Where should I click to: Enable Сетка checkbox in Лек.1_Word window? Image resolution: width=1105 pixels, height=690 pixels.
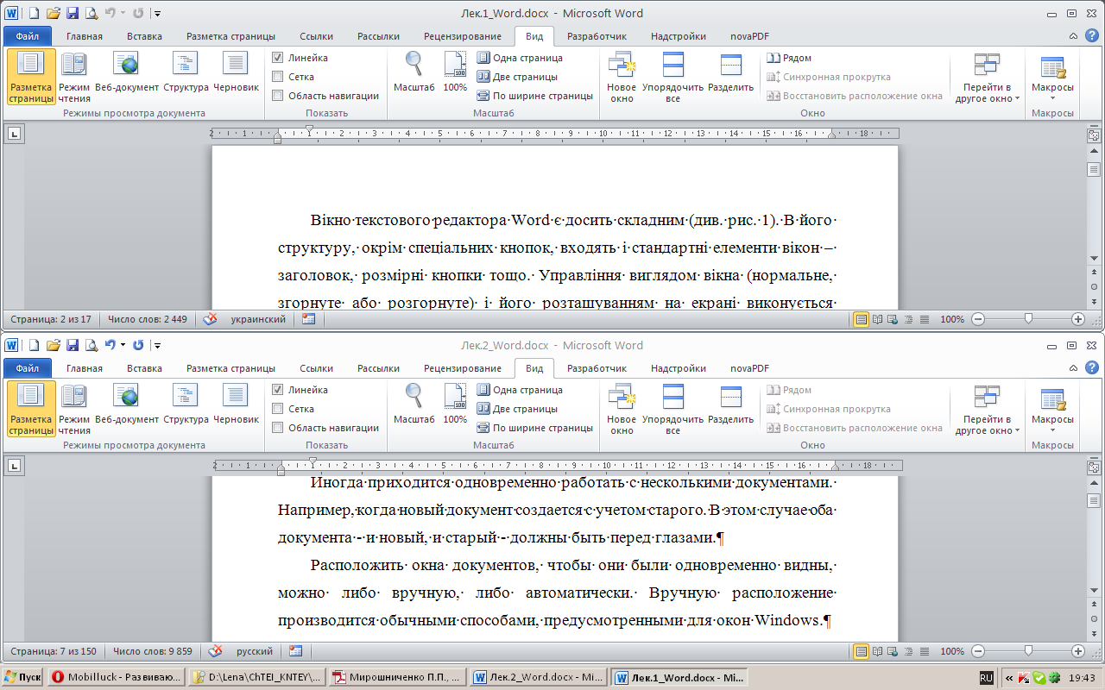point(277,77)
